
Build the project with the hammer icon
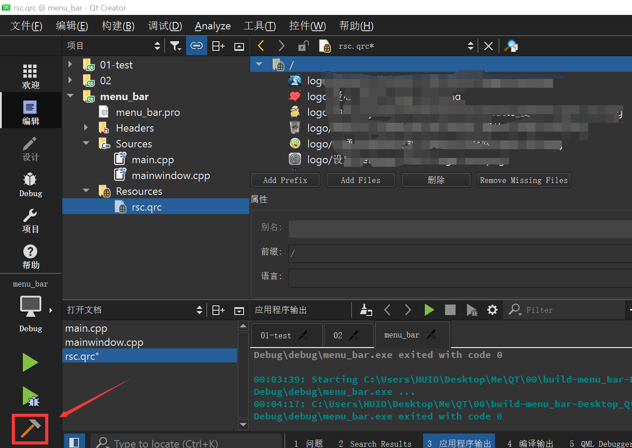30,429
